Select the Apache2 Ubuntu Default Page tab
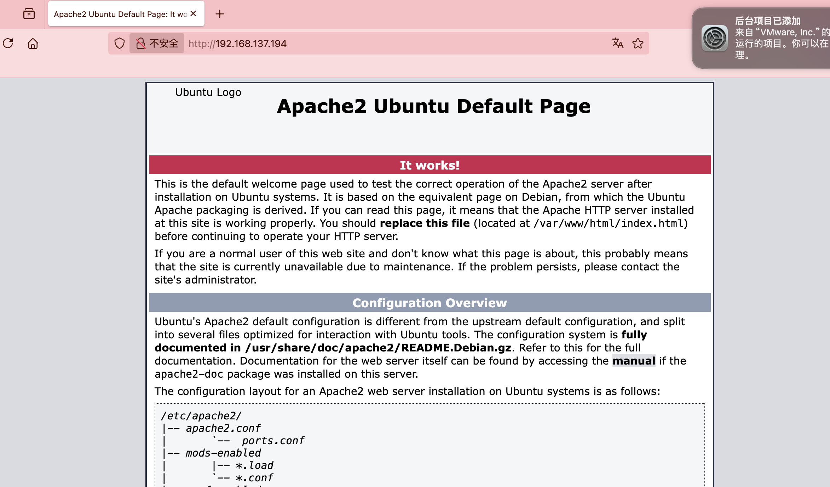Viewport: 830px width, 487px height. pos(126,14)
